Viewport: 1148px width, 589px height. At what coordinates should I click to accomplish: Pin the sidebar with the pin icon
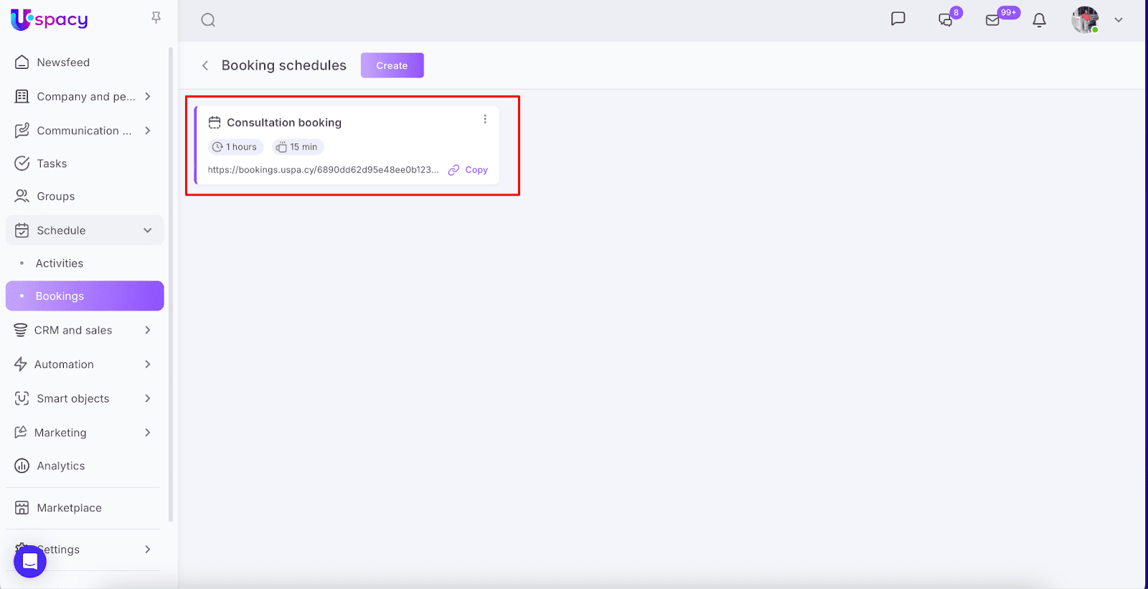coord(156,17)
